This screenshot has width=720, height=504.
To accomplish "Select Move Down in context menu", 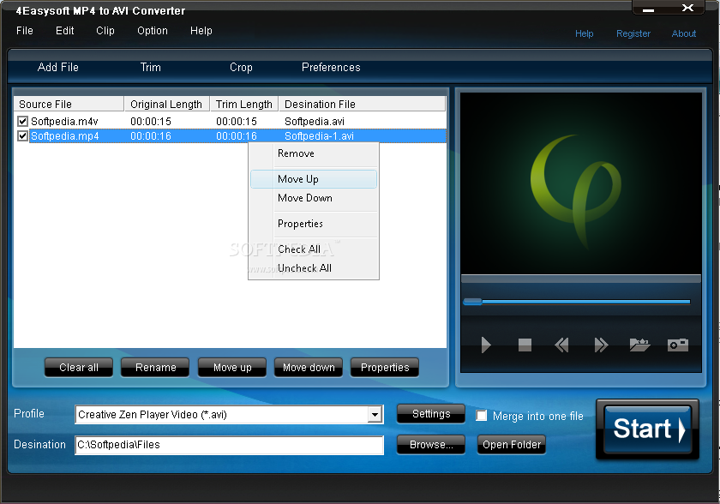I will tap(314, 198).
